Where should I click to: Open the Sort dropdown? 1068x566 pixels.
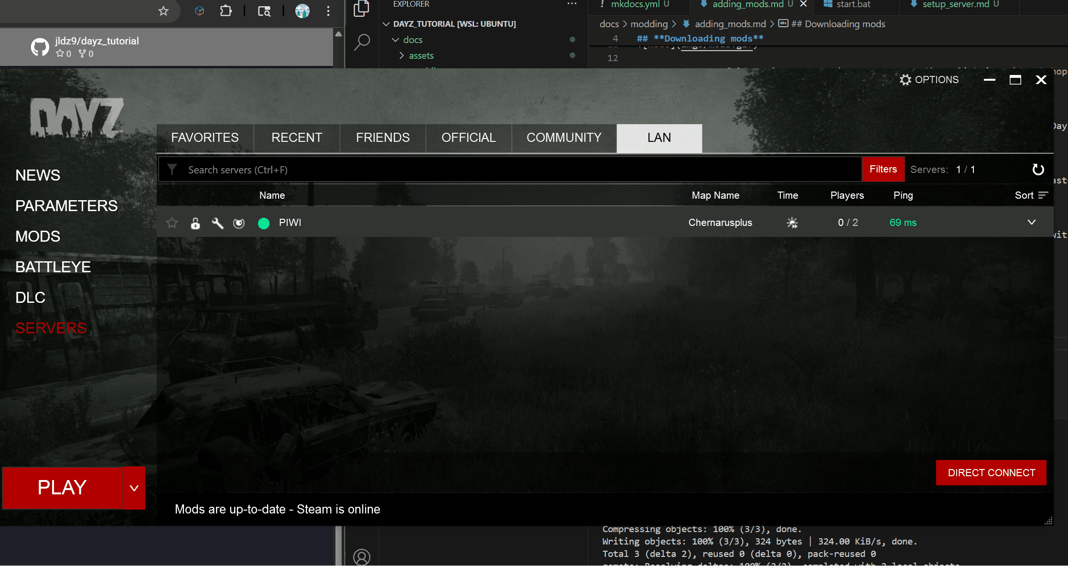point(1031,195)
